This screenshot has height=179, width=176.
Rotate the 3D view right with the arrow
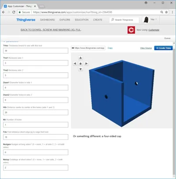(86, 63)
